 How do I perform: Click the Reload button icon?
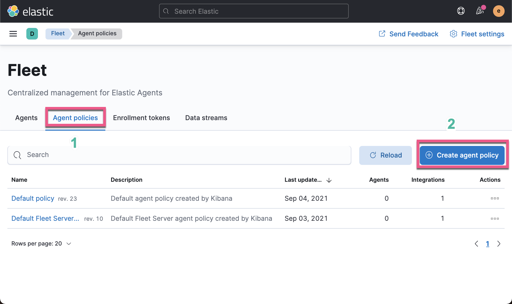point(373,155)
